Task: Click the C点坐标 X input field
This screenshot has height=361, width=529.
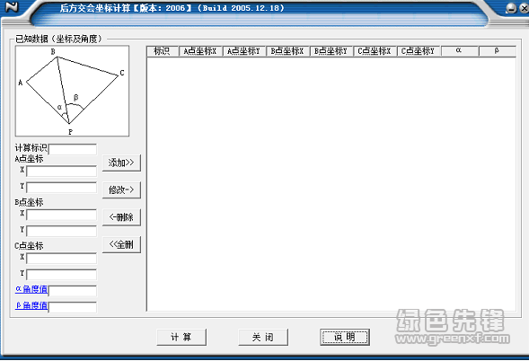Action: click(x=61, y=259)
